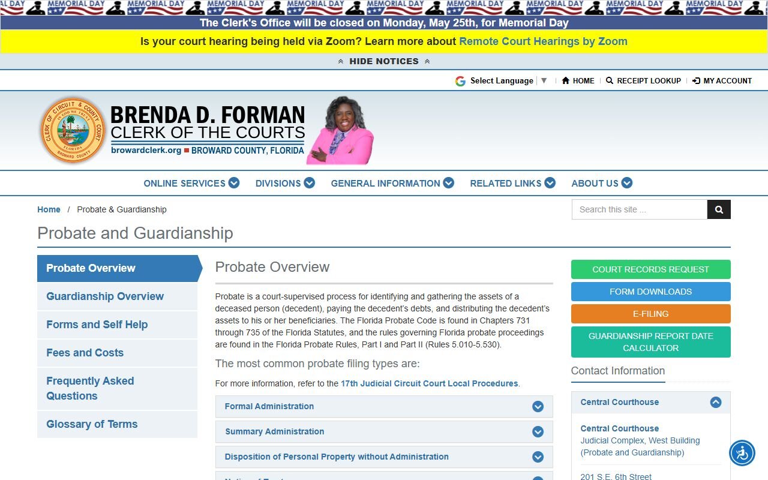Expand Online Services menu
The image size is (768, 480).
(191, 183)
